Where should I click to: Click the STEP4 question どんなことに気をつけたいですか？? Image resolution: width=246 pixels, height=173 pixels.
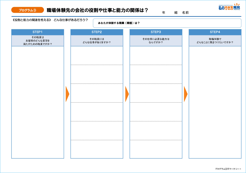pos(215,41)
